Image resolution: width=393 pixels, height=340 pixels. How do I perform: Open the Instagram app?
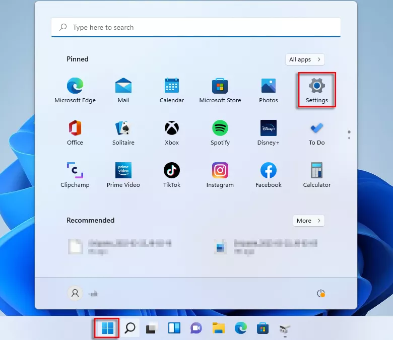coord(220,175)
